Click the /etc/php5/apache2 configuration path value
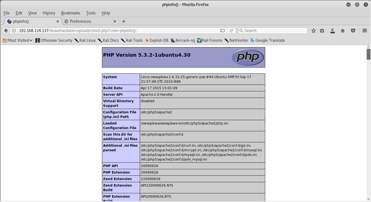The width and height of the screenshot is (371, 202). 156,112
